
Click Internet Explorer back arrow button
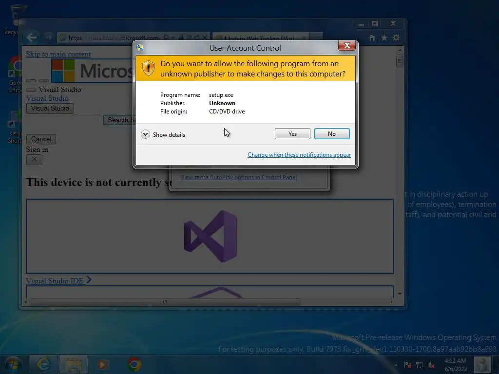pos(32,38)
